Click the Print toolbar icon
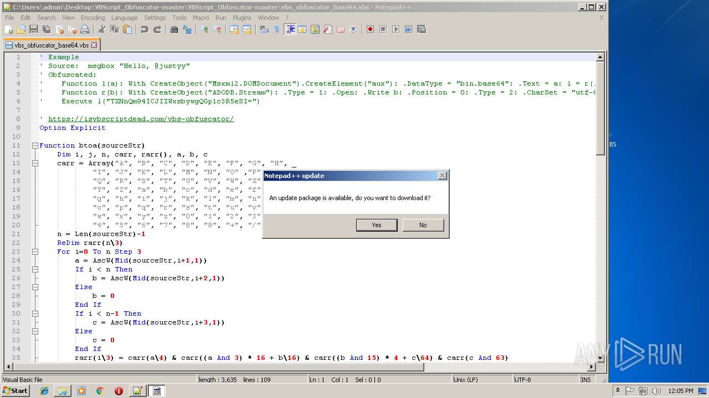709x398 pixels. click(x=84, y=29)
